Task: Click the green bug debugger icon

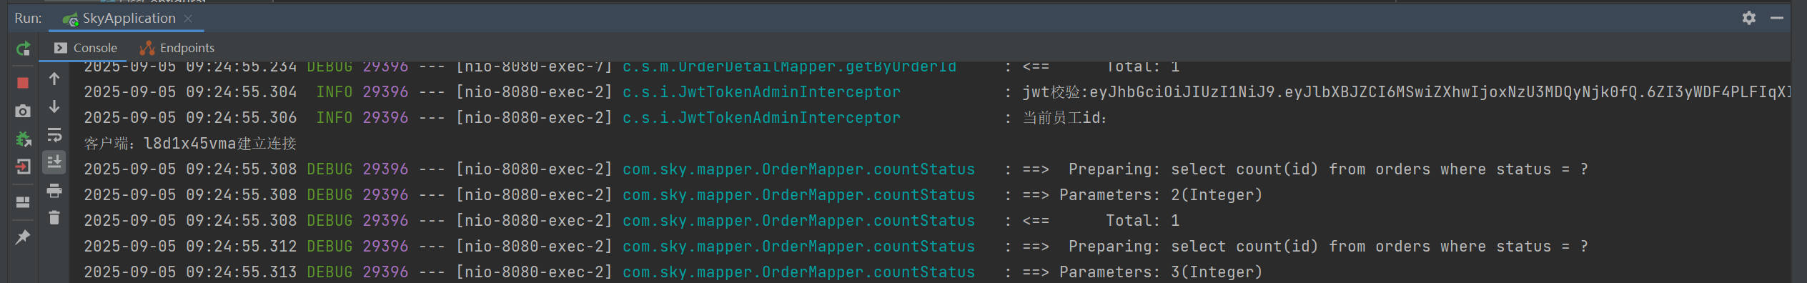Action: 23,139
